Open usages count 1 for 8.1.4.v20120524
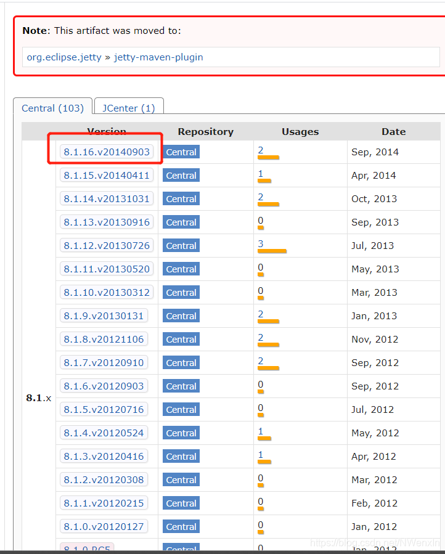Viewport: 445px width, 554px height. [261, 431]
